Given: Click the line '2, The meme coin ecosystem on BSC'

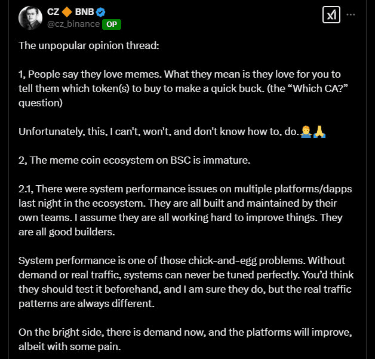Looking at the screenshot, I should click(134, 160).
